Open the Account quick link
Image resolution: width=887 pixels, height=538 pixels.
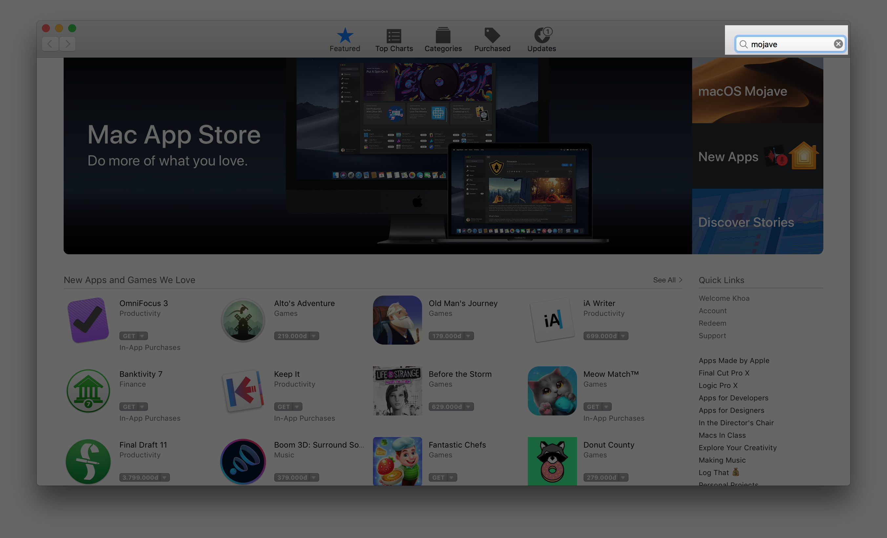coord(712,311)
